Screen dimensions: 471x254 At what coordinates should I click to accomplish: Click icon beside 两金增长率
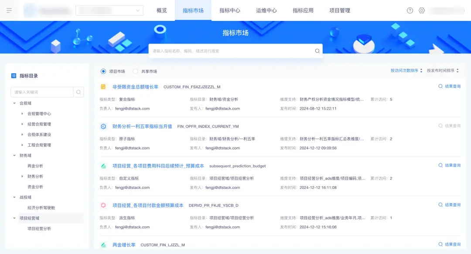pos(103,245)
